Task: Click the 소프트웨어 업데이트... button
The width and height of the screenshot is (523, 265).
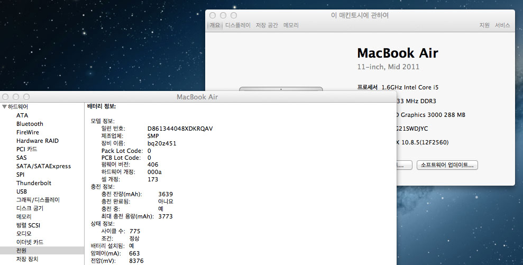Action: (x=447, y=165)
